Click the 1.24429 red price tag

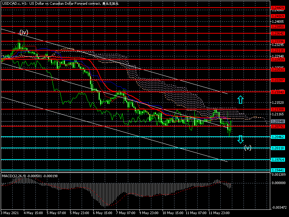click(278, 7)
